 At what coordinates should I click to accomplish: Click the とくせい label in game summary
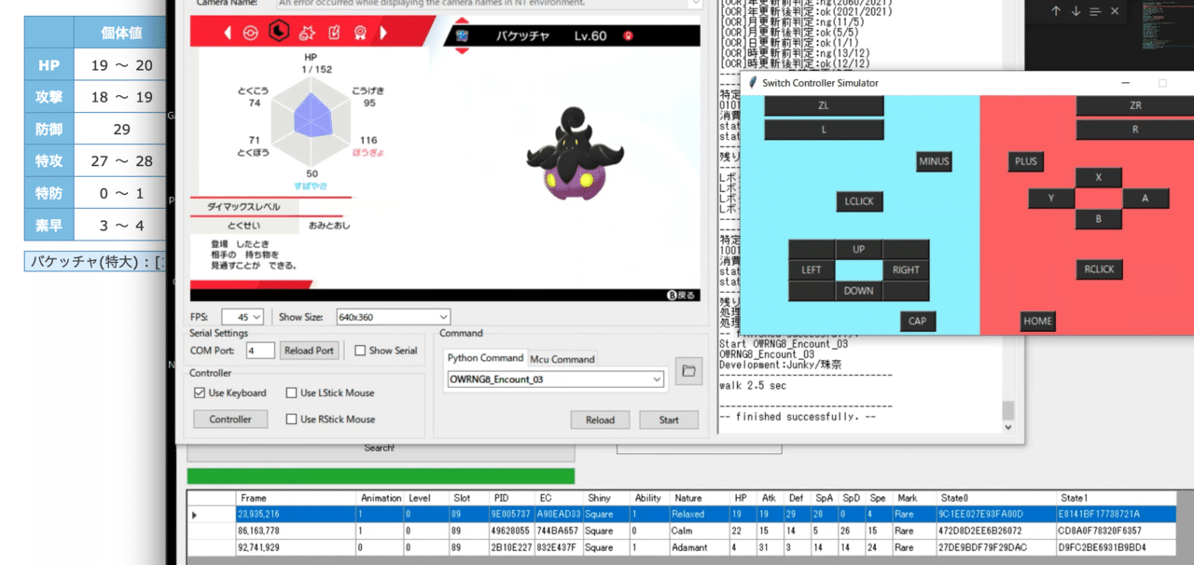pyautogui.click(x=243, y=226)
